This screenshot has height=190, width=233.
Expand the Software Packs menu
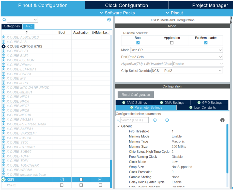tap(117, 13)
